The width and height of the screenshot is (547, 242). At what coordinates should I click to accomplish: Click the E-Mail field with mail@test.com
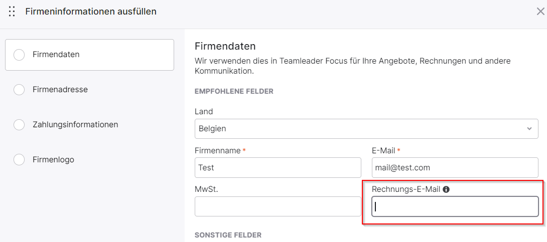coord(455,167)
